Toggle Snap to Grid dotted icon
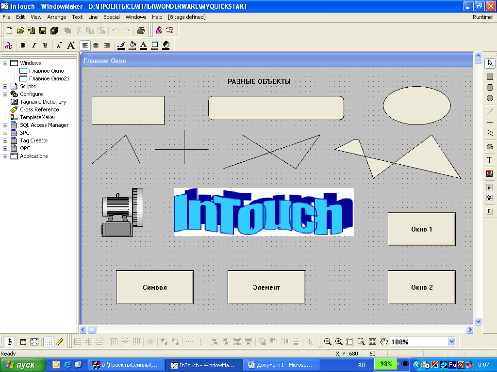Image resolution: width=497 pixels, height=372 pixels. click(x=48, y=341)
